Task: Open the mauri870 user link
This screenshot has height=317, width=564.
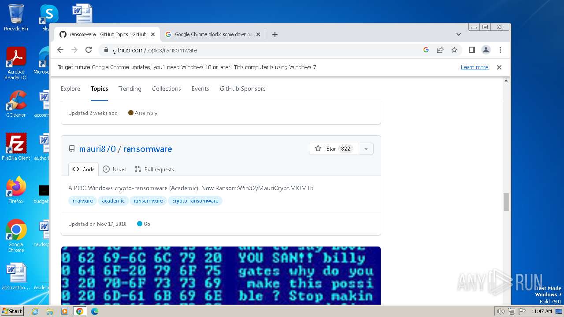Action: (x=97, y=149)
